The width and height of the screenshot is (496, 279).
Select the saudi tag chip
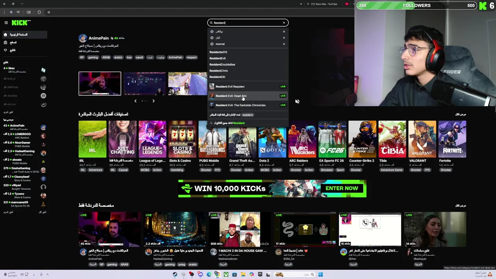[139, 57]
